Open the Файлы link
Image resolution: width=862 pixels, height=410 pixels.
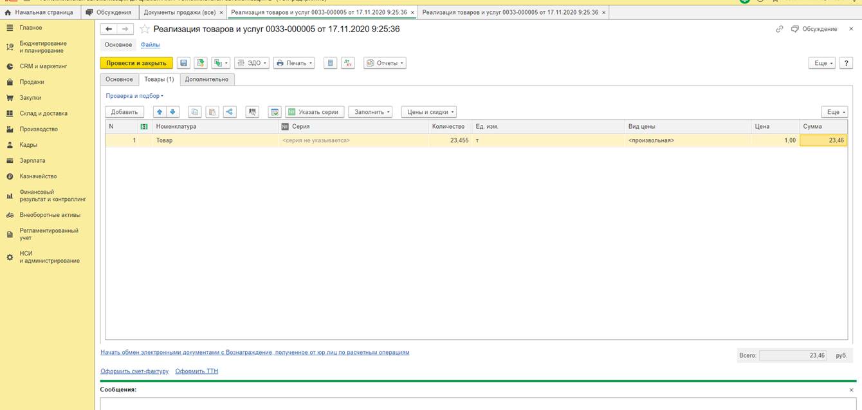click(150, 44)
